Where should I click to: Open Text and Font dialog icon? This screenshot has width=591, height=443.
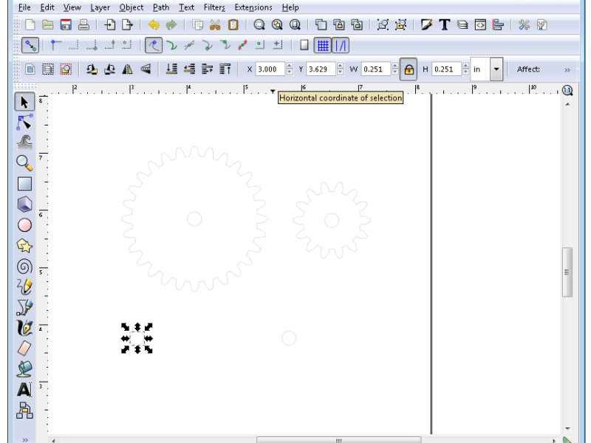click(445, 25)
